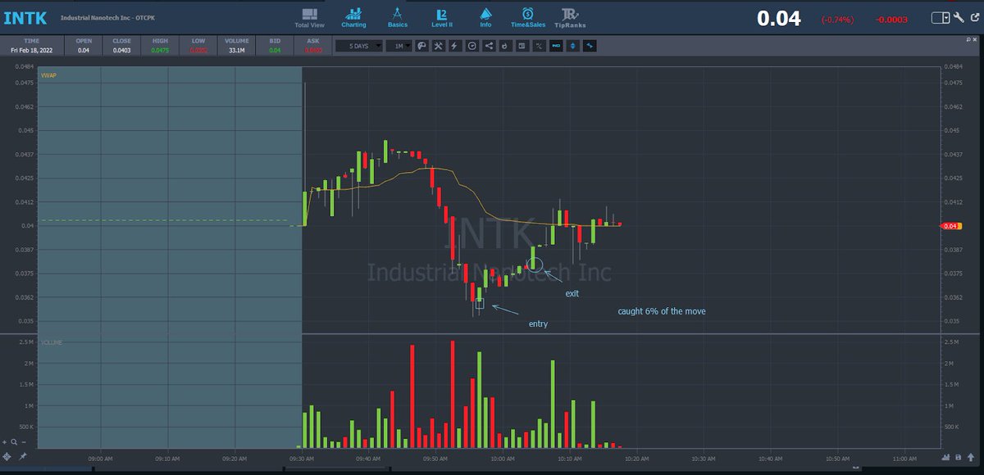Click the lightning bolt quick-trade icon
984x475 pixels.
click(454, 46)
